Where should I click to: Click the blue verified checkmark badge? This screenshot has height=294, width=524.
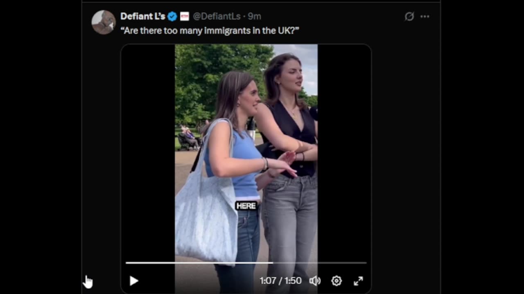(x=172, y=16)
